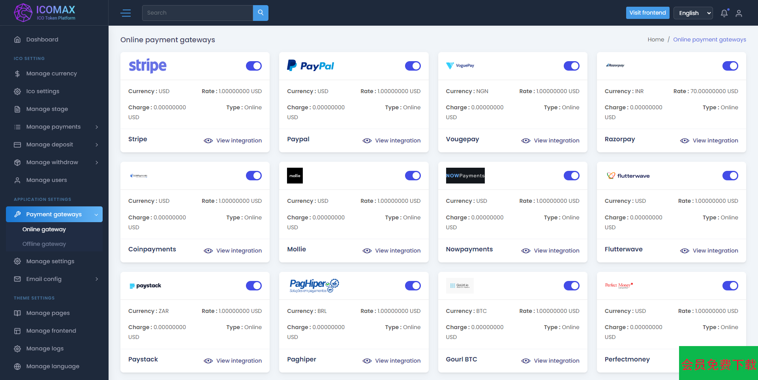758x380 pixels.
Task: Open View integration link for Mollie
Action: click(x=397, y=251)
